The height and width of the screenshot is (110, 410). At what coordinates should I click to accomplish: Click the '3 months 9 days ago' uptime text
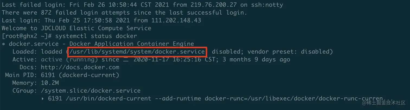coord(256,59)
